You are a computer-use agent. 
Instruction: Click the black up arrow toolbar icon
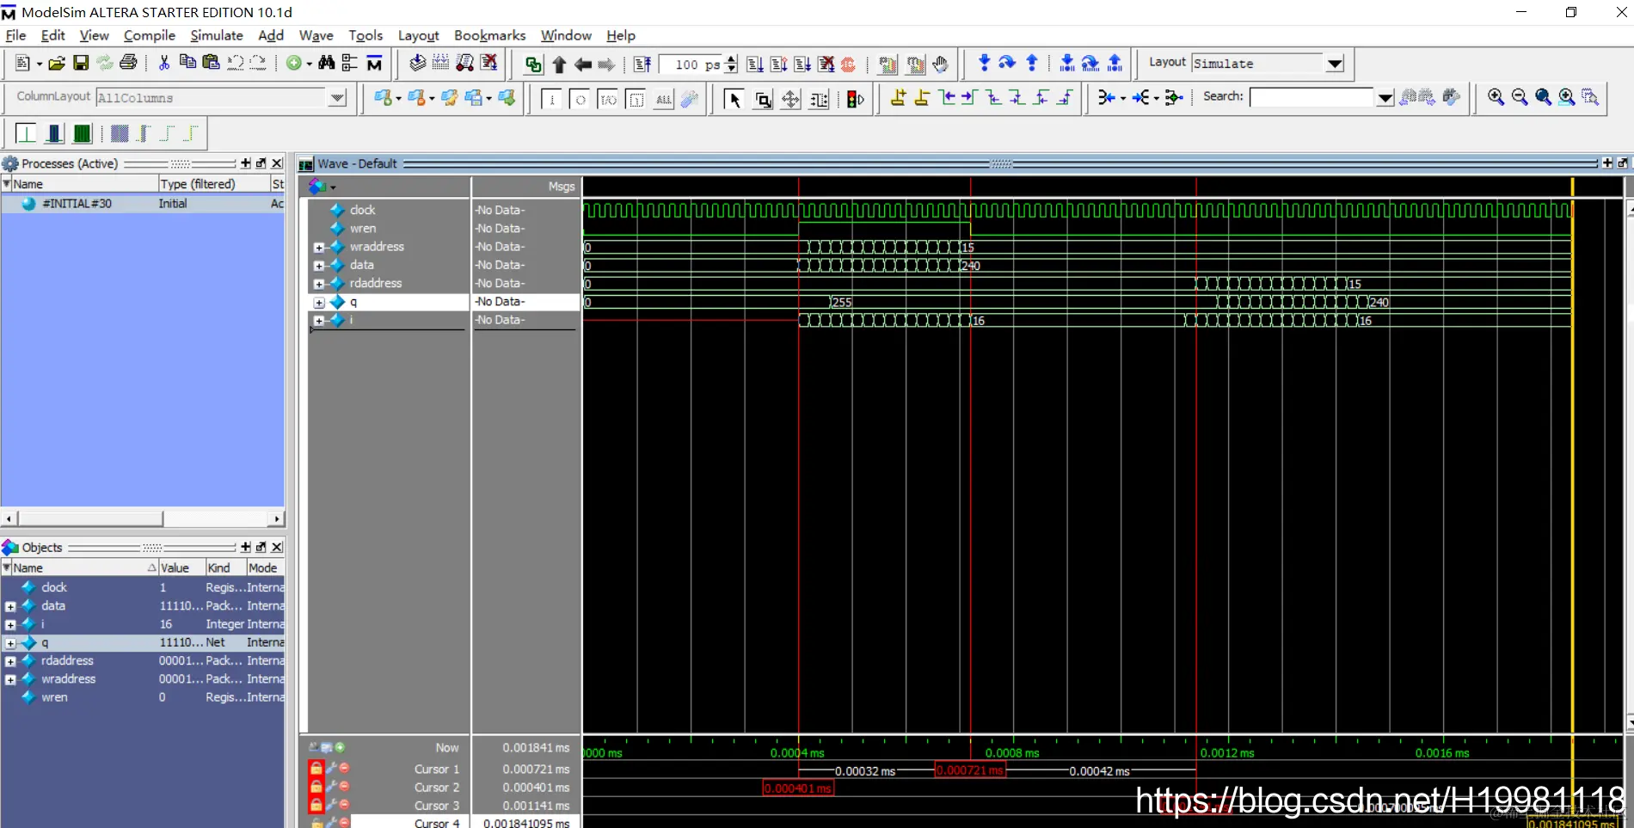click(559, 64)
